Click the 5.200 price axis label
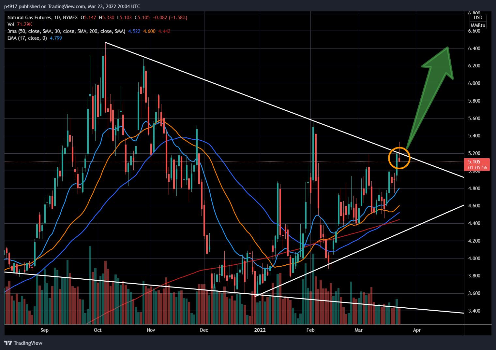 coord(474,153)
